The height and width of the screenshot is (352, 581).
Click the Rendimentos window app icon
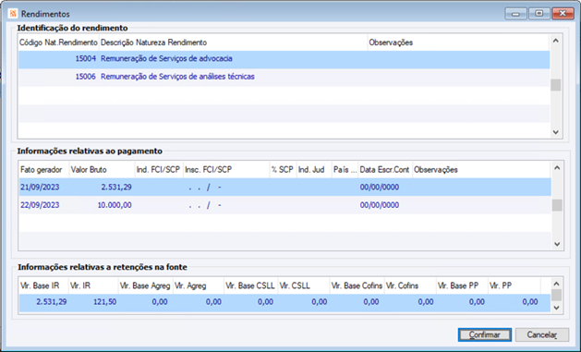tap(13, 14)
